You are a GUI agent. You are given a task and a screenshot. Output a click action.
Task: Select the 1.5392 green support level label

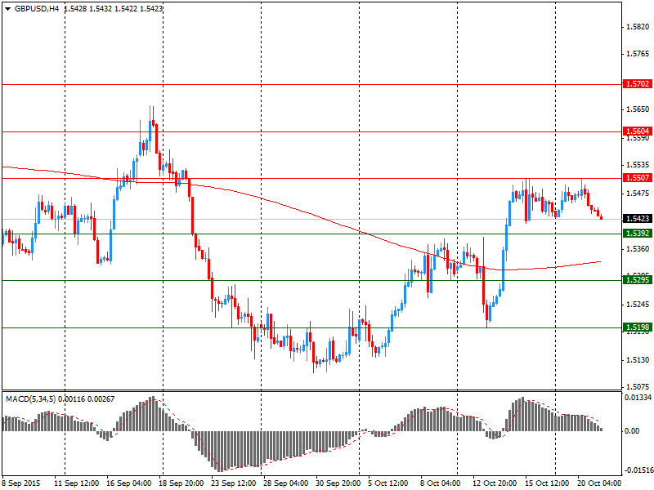[637, 234]
